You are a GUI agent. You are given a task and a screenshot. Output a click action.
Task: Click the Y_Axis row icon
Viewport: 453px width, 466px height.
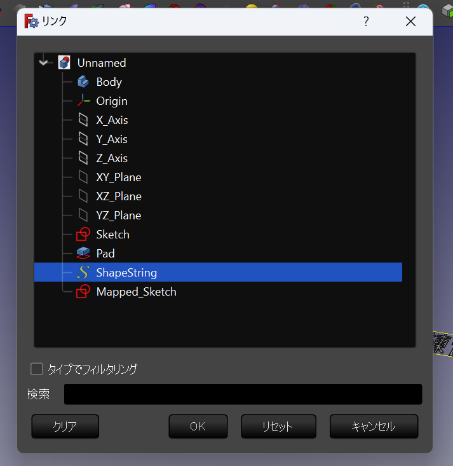click(83, 139)
